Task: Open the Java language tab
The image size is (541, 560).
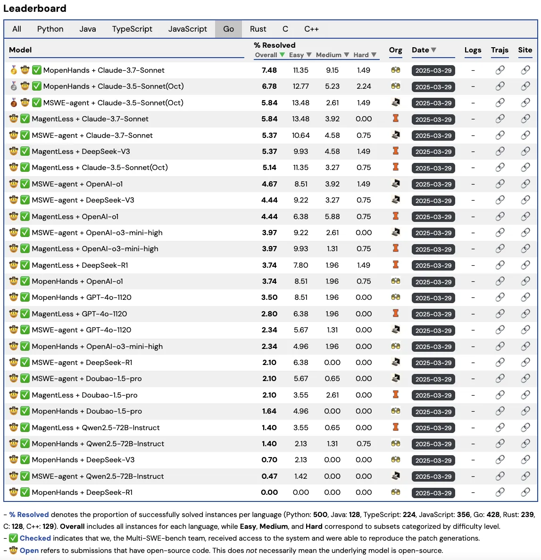Action: (87, 29)
